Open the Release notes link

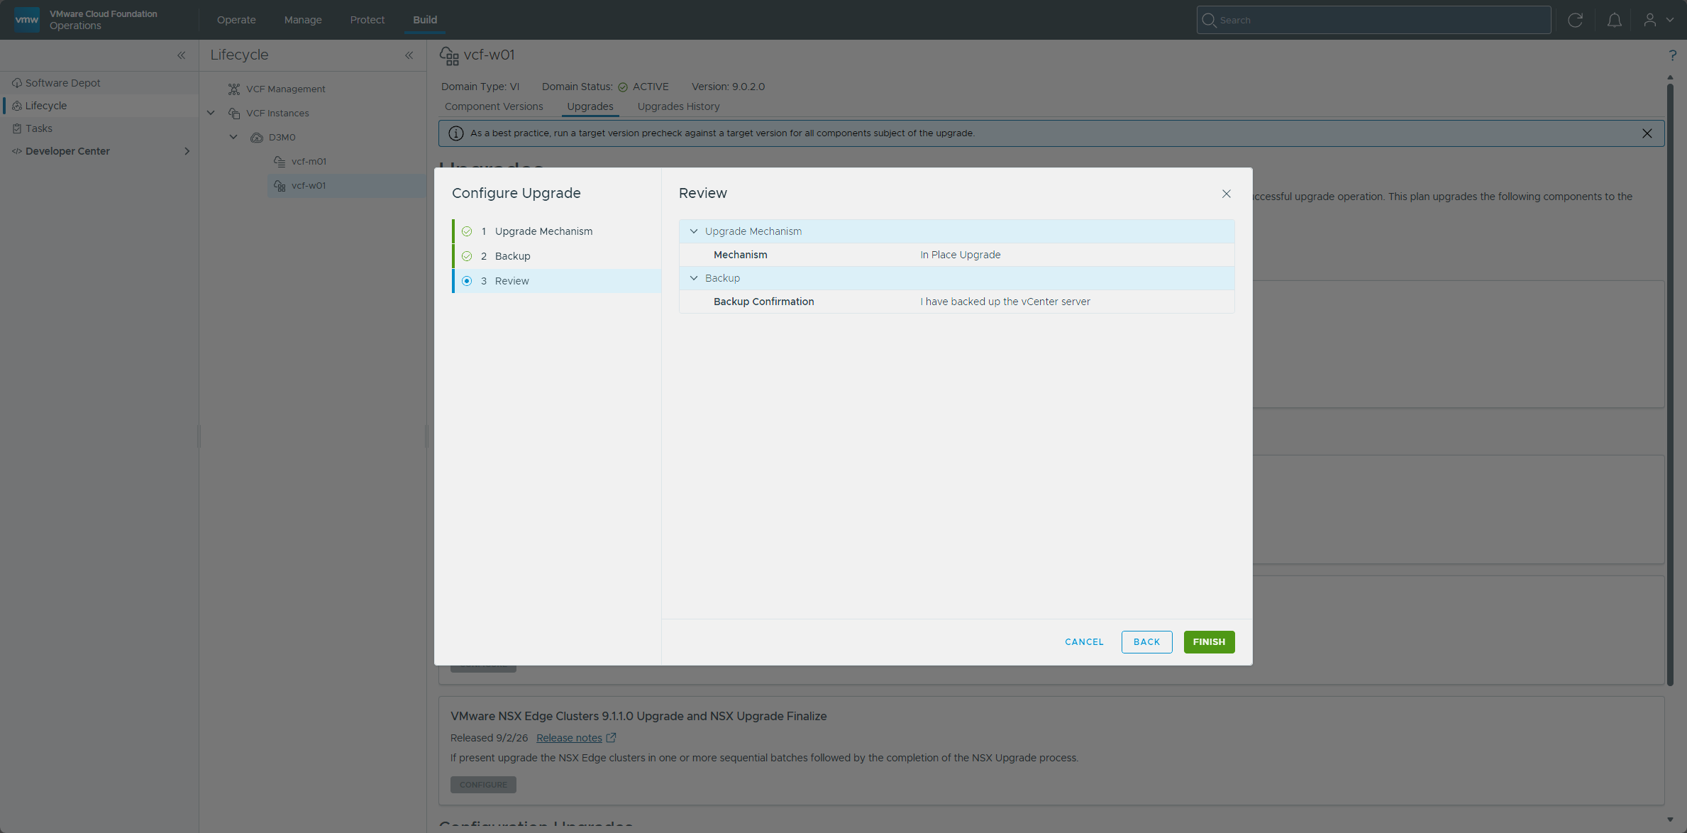[x=569, y=738]
